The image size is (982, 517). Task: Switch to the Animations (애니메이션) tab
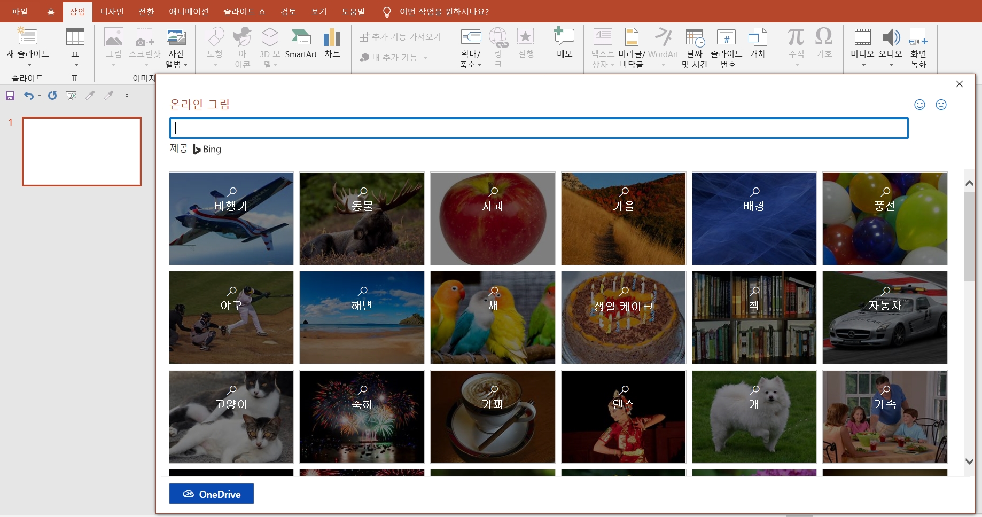pos(189,12)
